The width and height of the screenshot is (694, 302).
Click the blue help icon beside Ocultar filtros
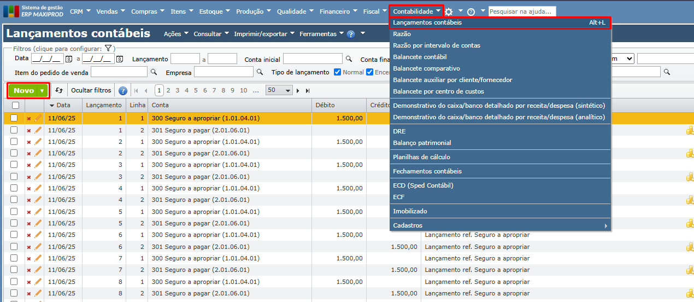pyautogui.click(x=123, y=91)
